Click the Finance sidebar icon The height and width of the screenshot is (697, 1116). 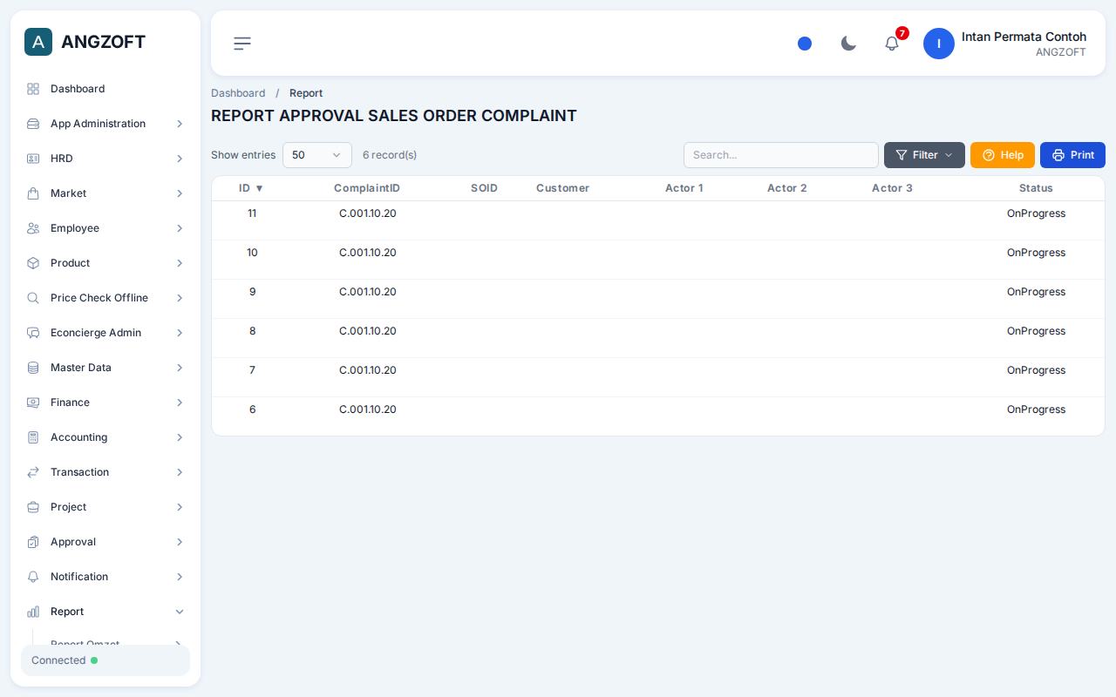pos(33,403)
